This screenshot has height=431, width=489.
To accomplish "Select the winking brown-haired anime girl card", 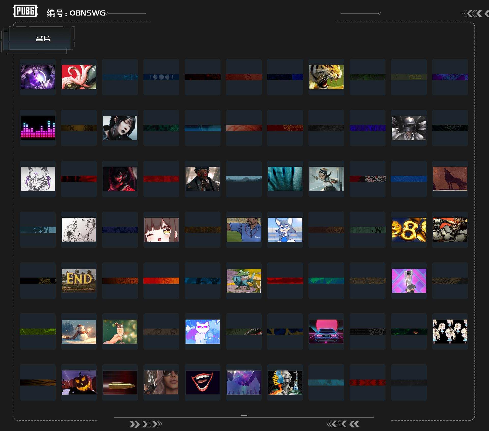I will [x=161, y=230].
